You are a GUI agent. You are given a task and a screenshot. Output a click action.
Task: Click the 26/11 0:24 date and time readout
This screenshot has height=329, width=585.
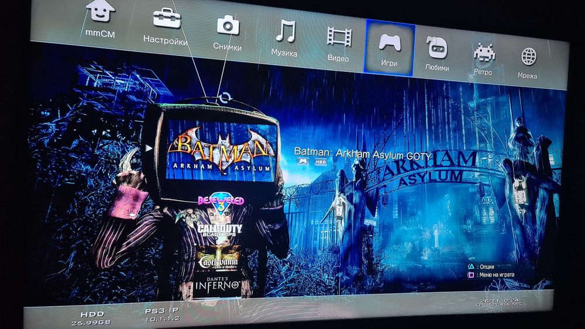tap(499, 300)
